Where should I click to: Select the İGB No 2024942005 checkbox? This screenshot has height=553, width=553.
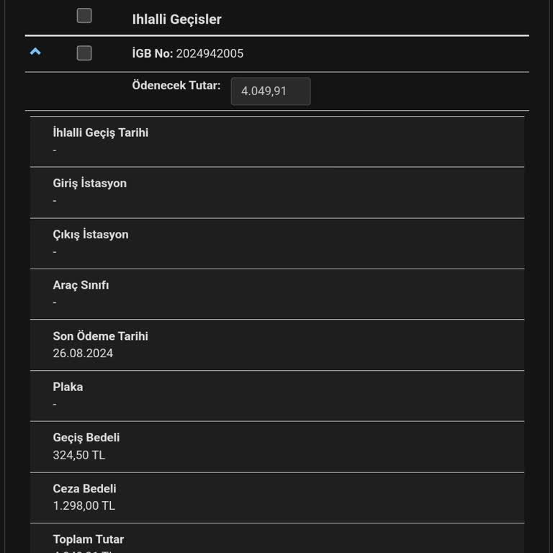(84, 53)
